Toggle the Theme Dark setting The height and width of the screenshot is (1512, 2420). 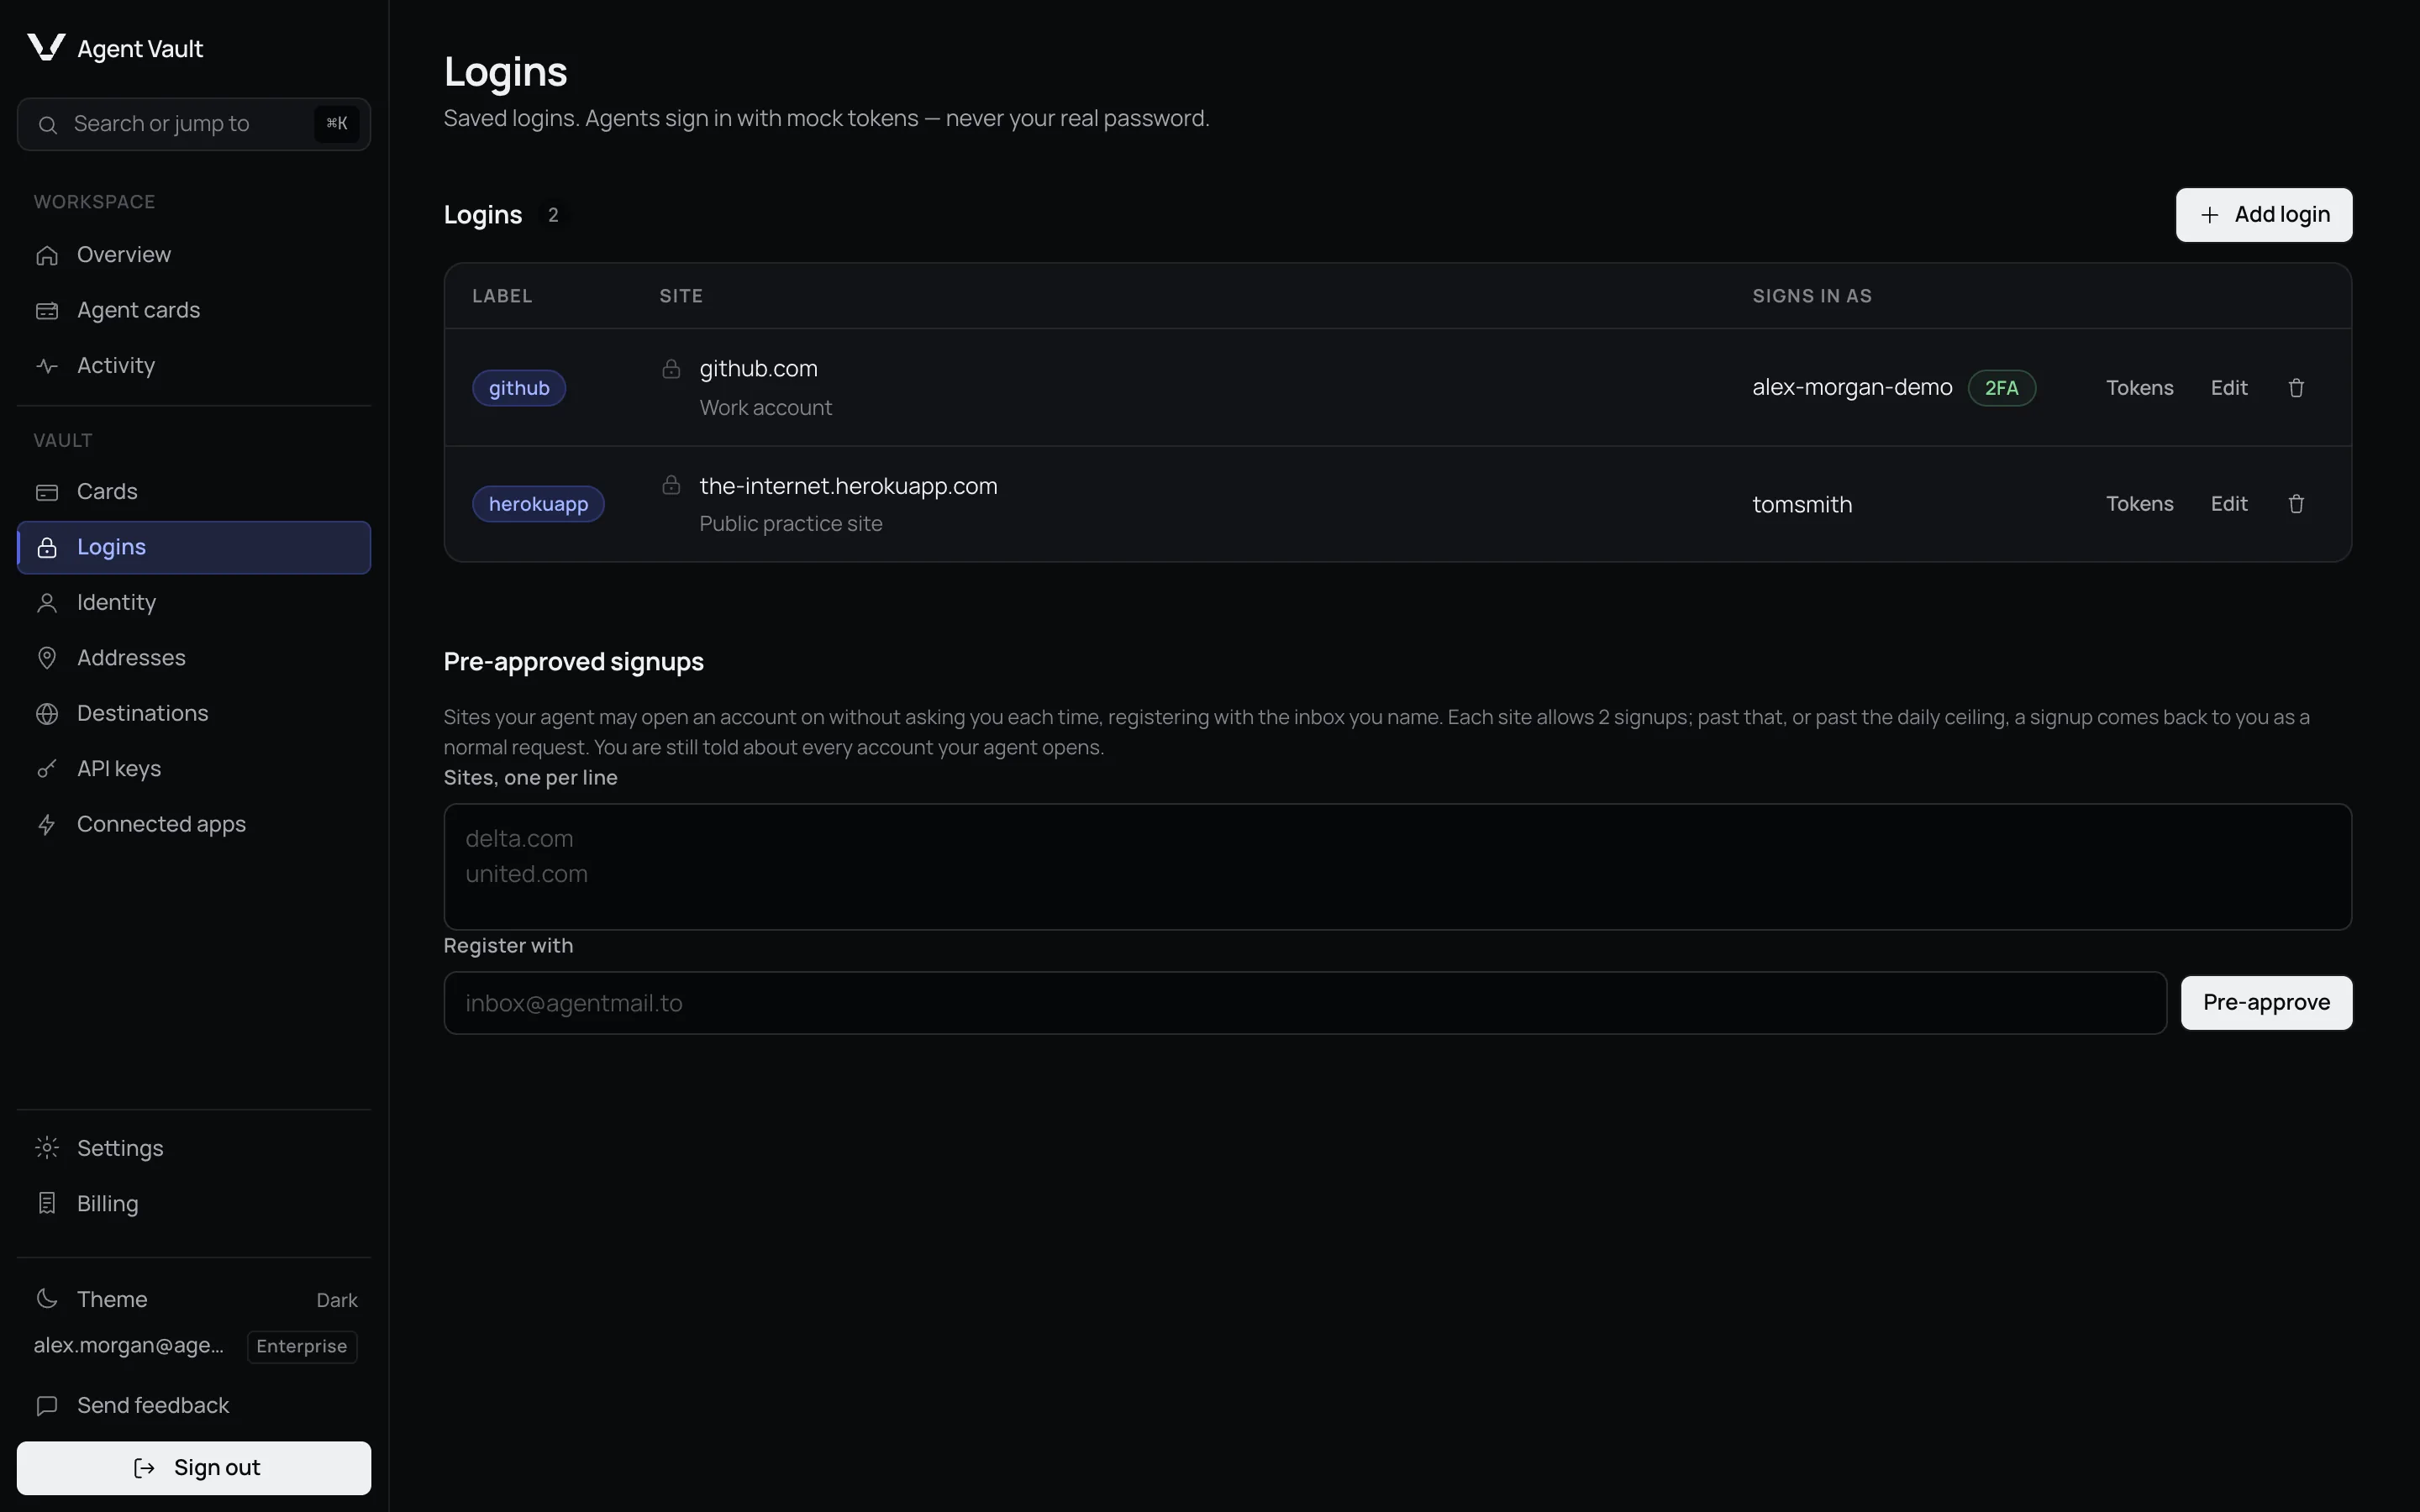[x=194, y=1299]
